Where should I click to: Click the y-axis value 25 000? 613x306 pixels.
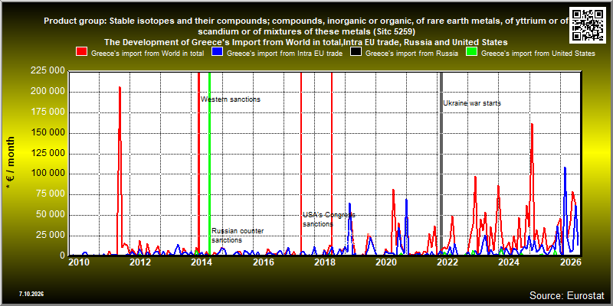(51, 236)
